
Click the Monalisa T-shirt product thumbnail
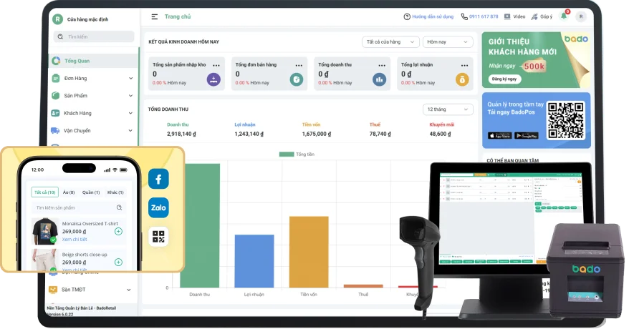tap(44, 231)
